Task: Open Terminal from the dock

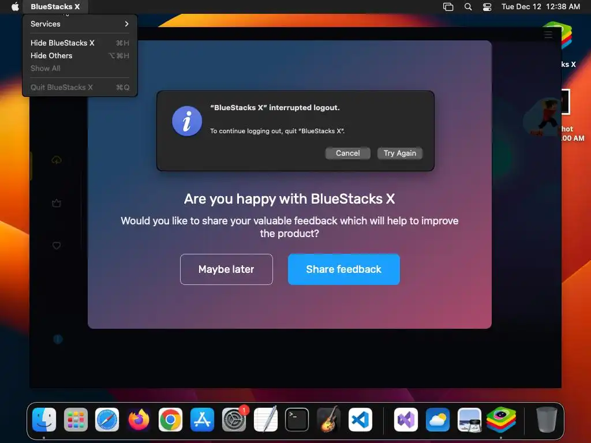Action: click(297, 419)
